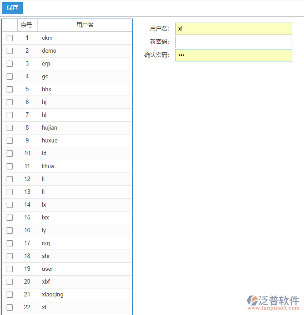Click the 序号 column header
Viewport: 304px width, 315px height.
pyautogui.click(x=27, y=25)
